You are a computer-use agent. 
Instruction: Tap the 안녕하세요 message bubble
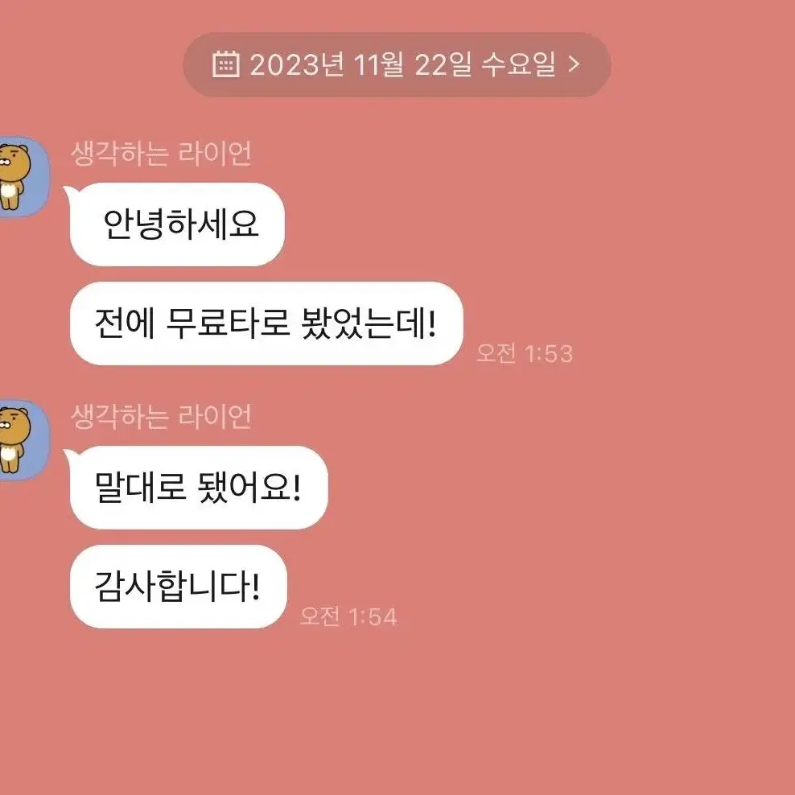[178, 224]
